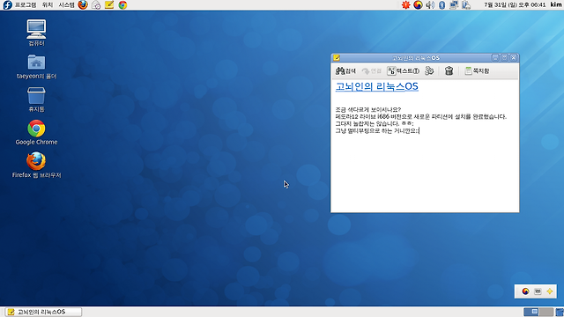This screenshot has width=564, height=317.
Task: Open the Korean input method tray icon
Action: [418, 5]
